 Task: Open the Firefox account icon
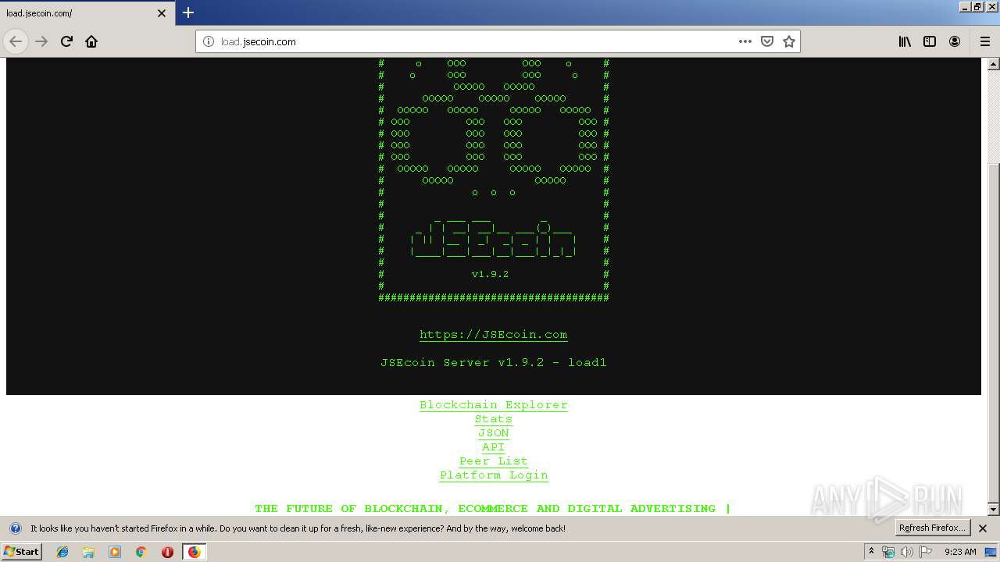click(955, 41)
